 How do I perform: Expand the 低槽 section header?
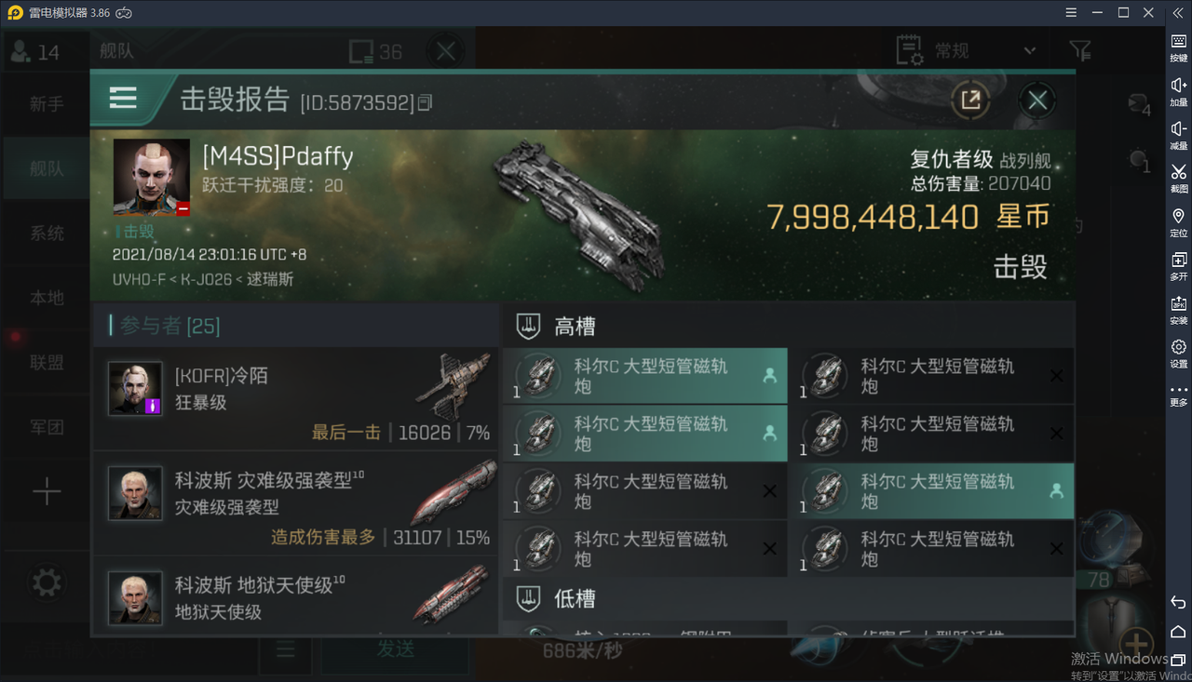(x=788, y=598)
